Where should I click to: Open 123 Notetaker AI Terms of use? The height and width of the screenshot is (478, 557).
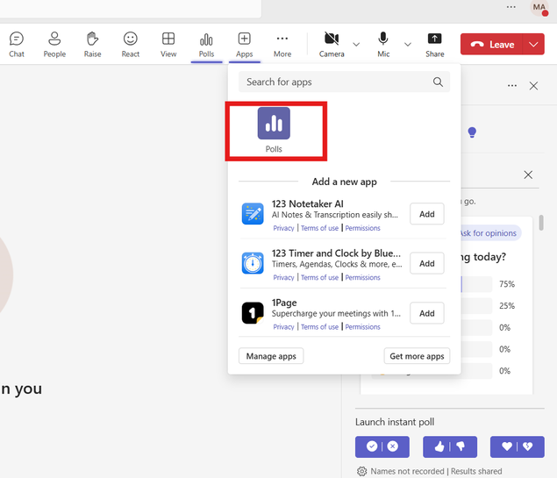319,228
